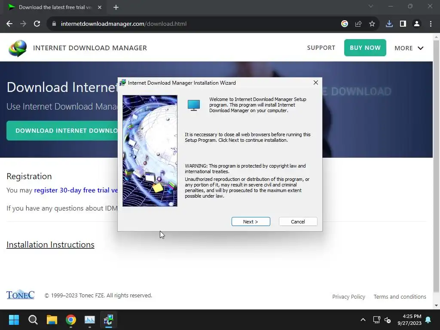Click network status tray icon
440x330 pixels.
click(x=376, y=320)
